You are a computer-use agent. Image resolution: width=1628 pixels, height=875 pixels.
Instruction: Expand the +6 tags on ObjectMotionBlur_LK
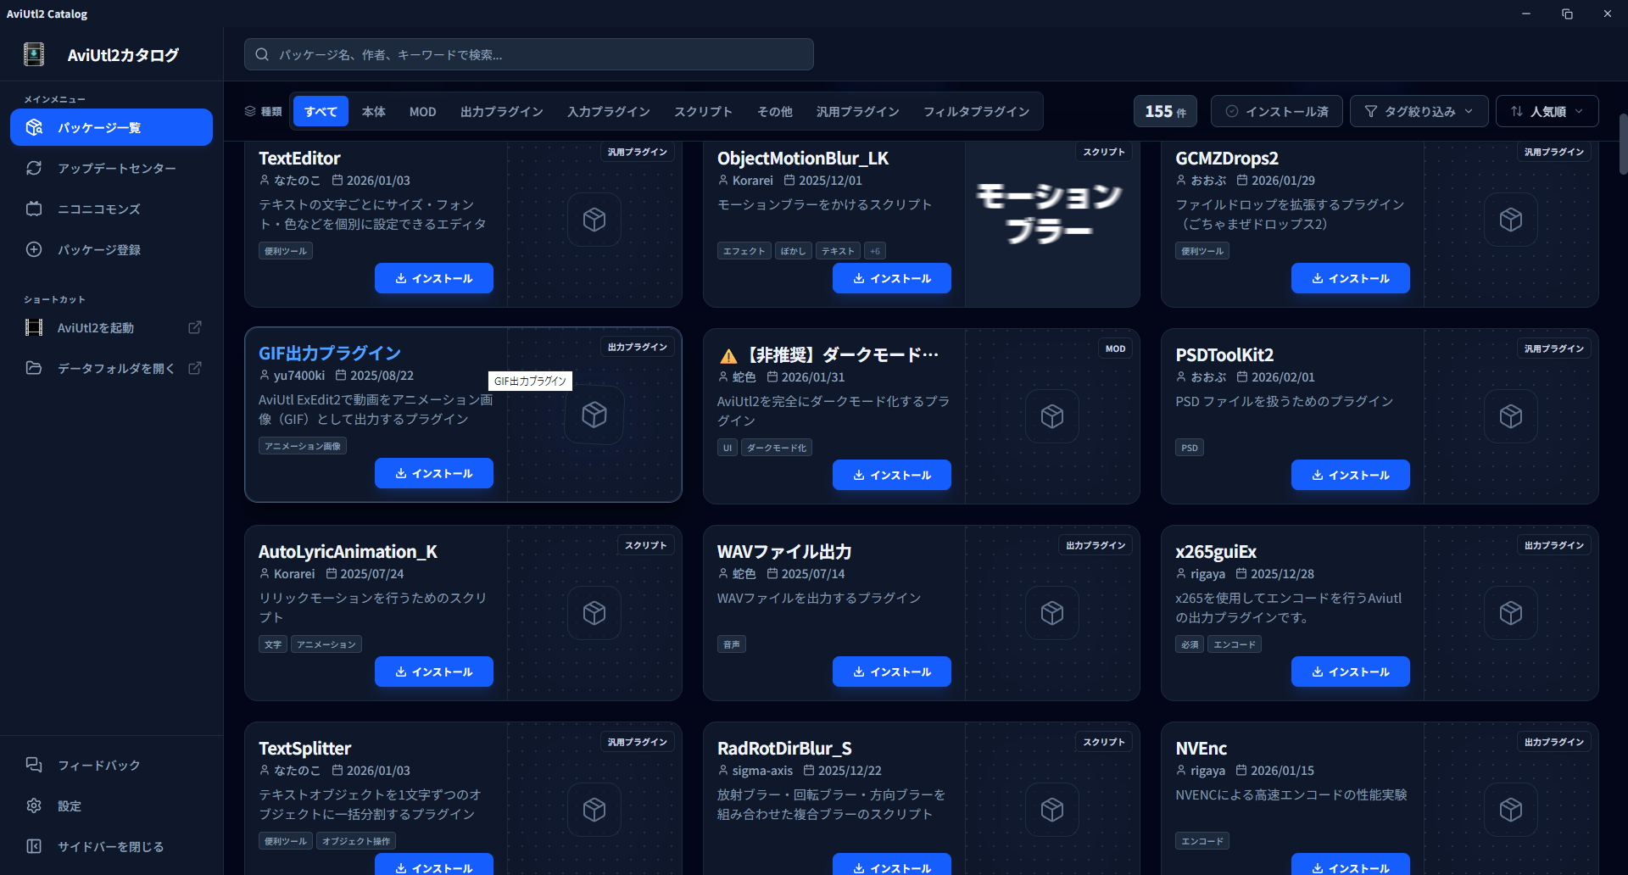pyautogui.click(x=874, y=251)
